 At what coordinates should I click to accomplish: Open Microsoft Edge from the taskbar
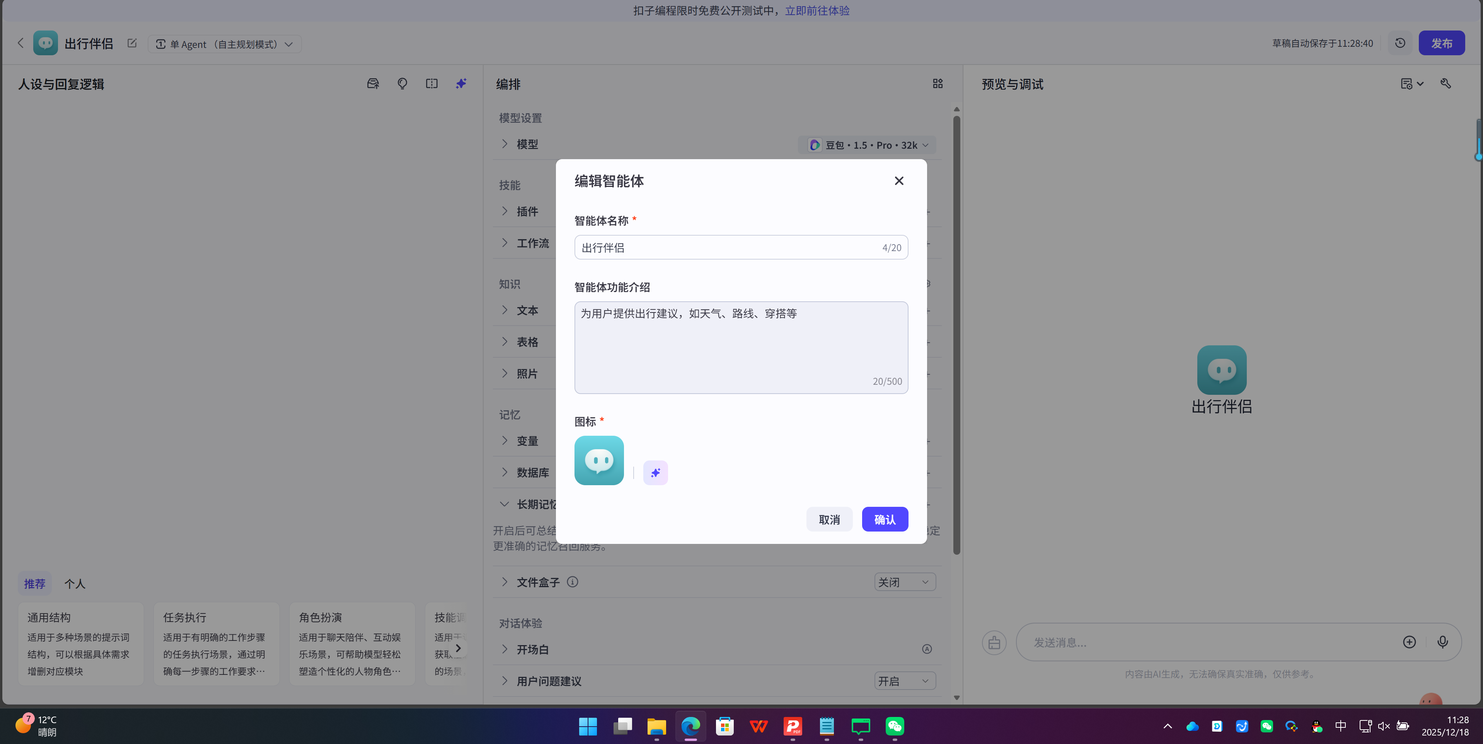pos(690,726)
